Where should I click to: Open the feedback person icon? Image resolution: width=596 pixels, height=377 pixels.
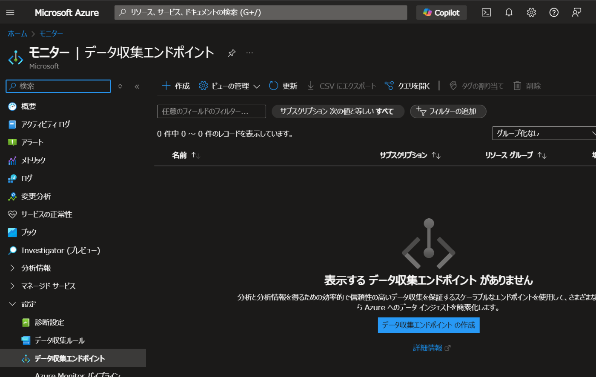click(x=576, y=12)
